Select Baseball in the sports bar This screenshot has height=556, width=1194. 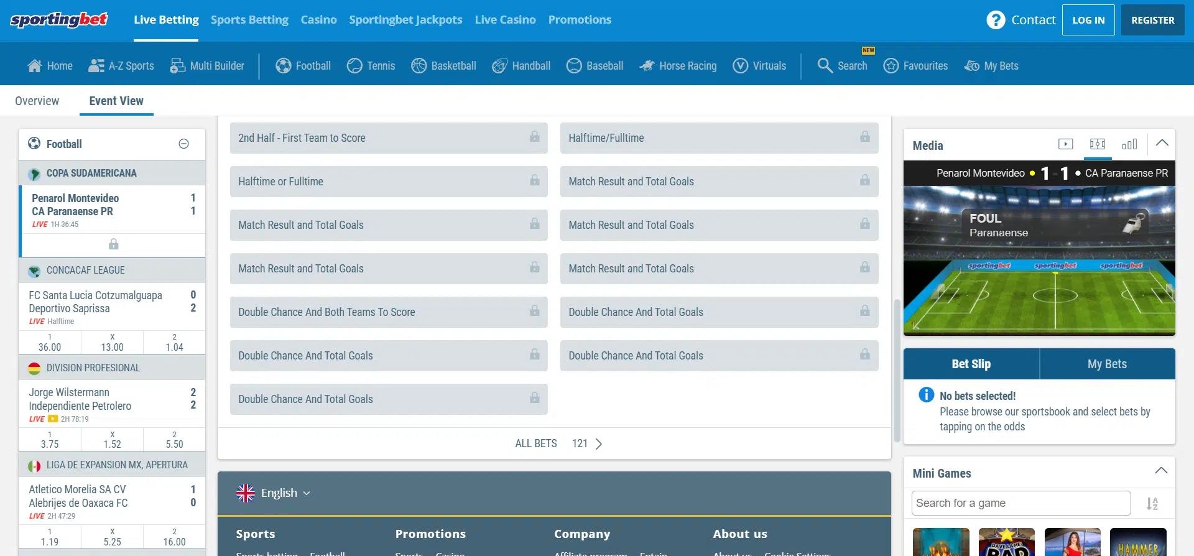595,65
